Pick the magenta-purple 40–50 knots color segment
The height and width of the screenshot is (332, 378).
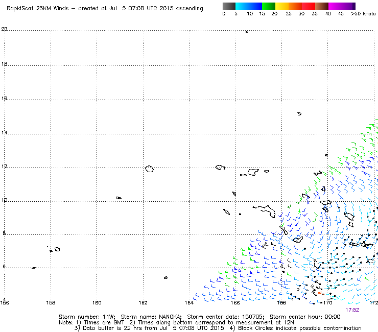342,6
